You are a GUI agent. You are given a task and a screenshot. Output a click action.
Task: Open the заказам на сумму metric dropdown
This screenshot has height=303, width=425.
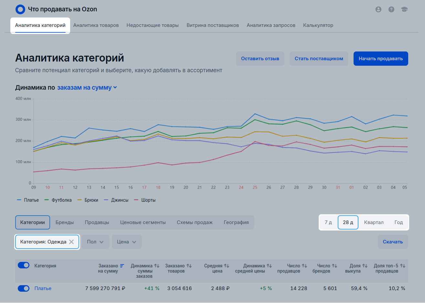(x=87, y=88)
